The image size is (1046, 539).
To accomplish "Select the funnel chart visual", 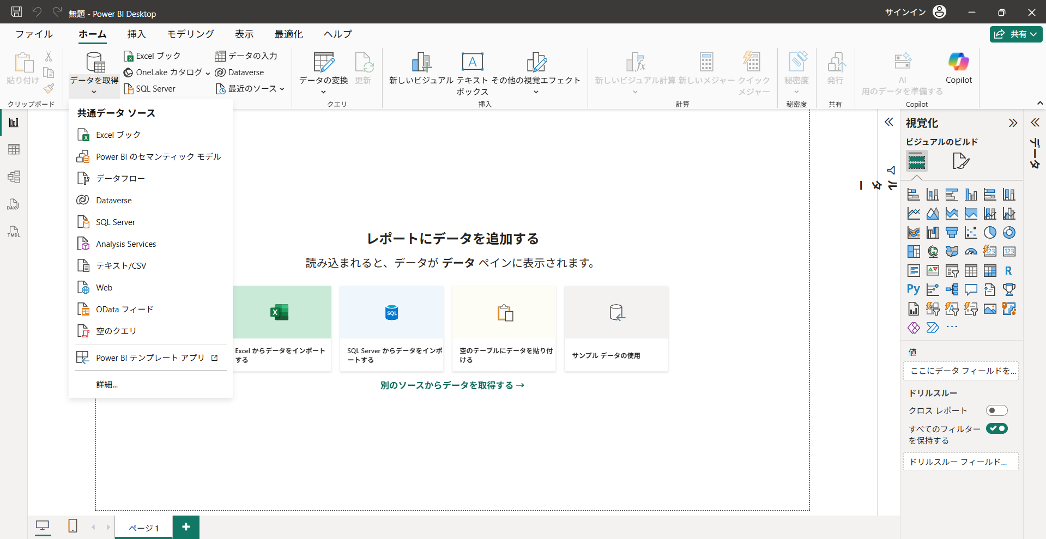I will pyautogui.click(x=952, y=233).
